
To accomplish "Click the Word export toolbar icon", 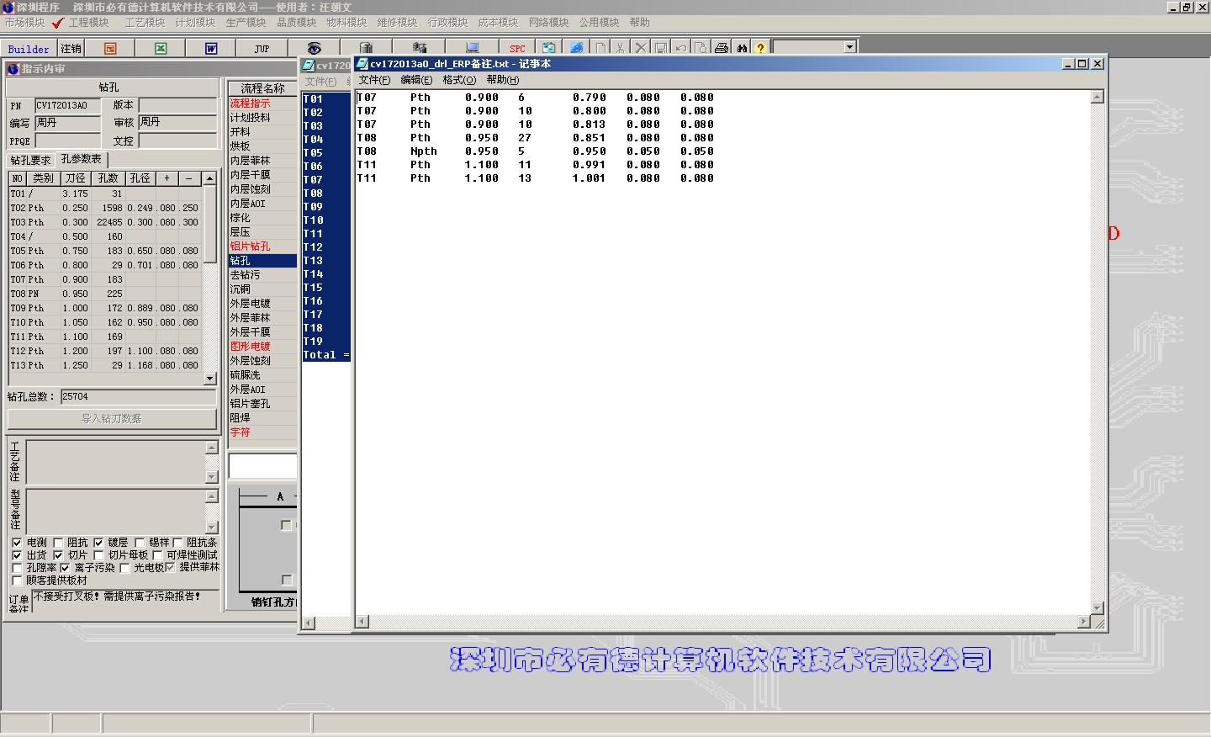I will point(211,48).
